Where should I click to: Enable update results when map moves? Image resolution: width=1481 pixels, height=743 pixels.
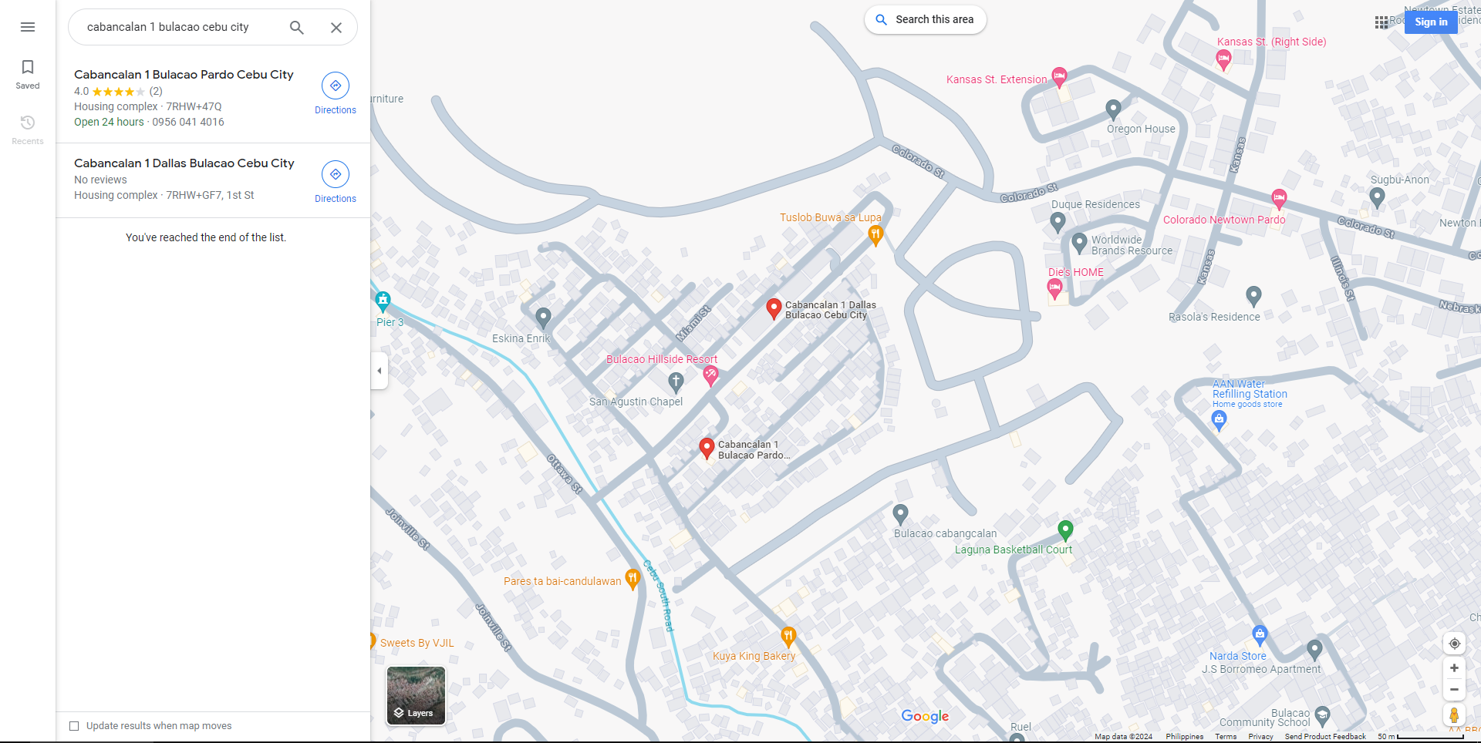pyautogui.click(x=74, y=726)
